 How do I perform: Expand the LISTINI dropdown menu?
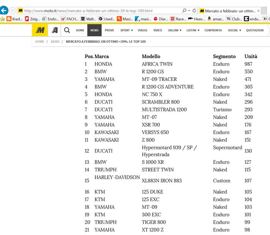point(193,30)
